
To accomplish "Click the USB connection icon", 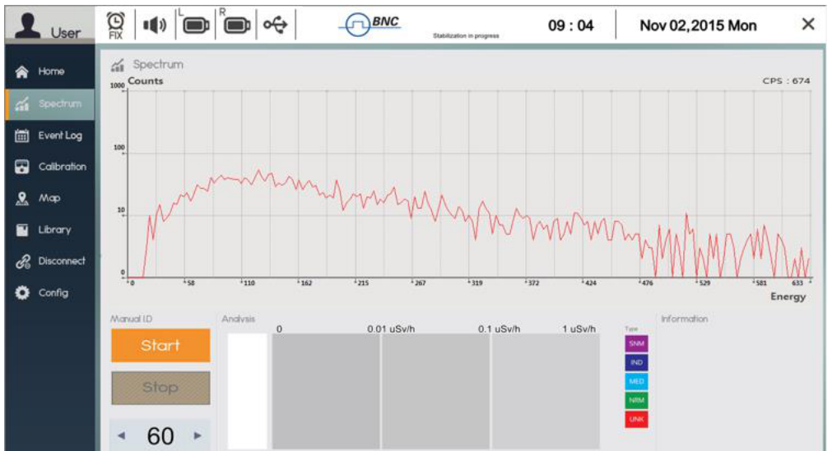I will 276,25.
